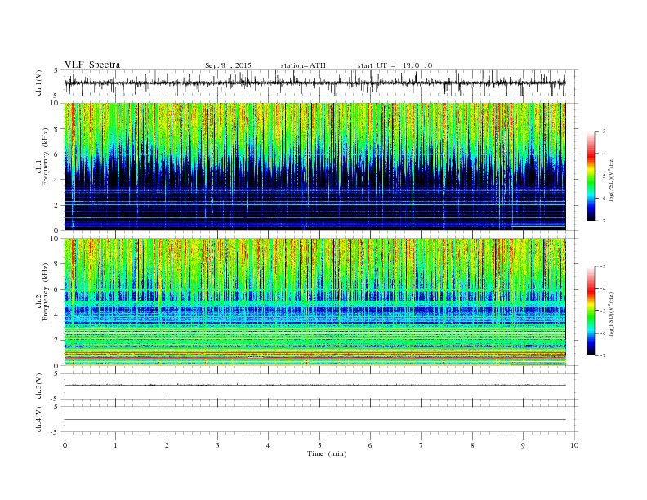Click inside the ch.1 spectrogram panel

coord(315,167)
